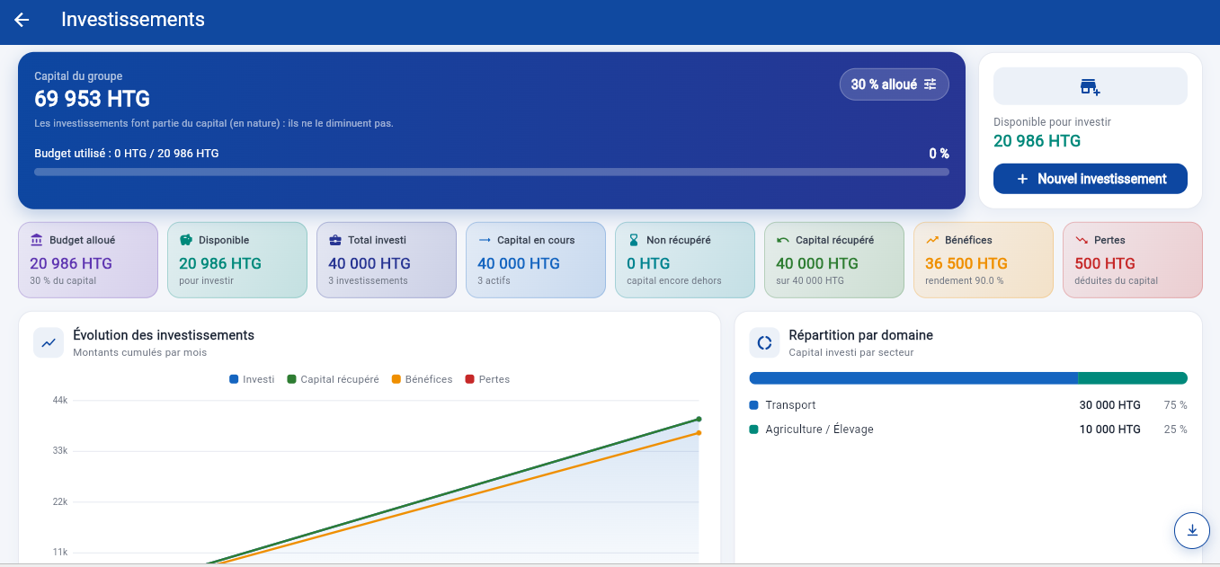Go back using the arrow icon
Viewport: 1220px width, 567px height.
pyautogui.click(x=22, y=20)
